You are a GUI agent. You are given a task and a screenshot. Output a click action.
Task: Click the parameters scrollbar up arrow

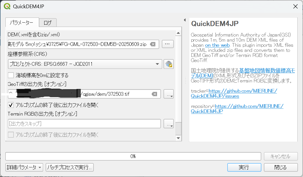pyautogui.click(x=178, y=33)
